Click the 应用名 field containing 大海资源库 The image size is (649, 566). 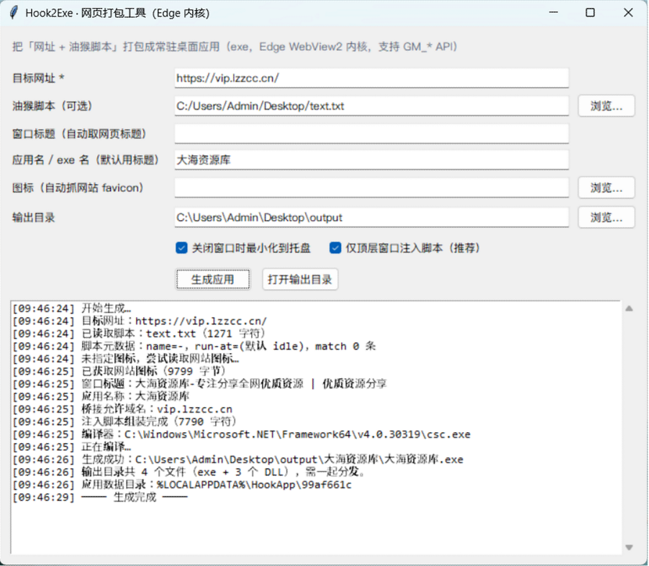click(372, 160)
